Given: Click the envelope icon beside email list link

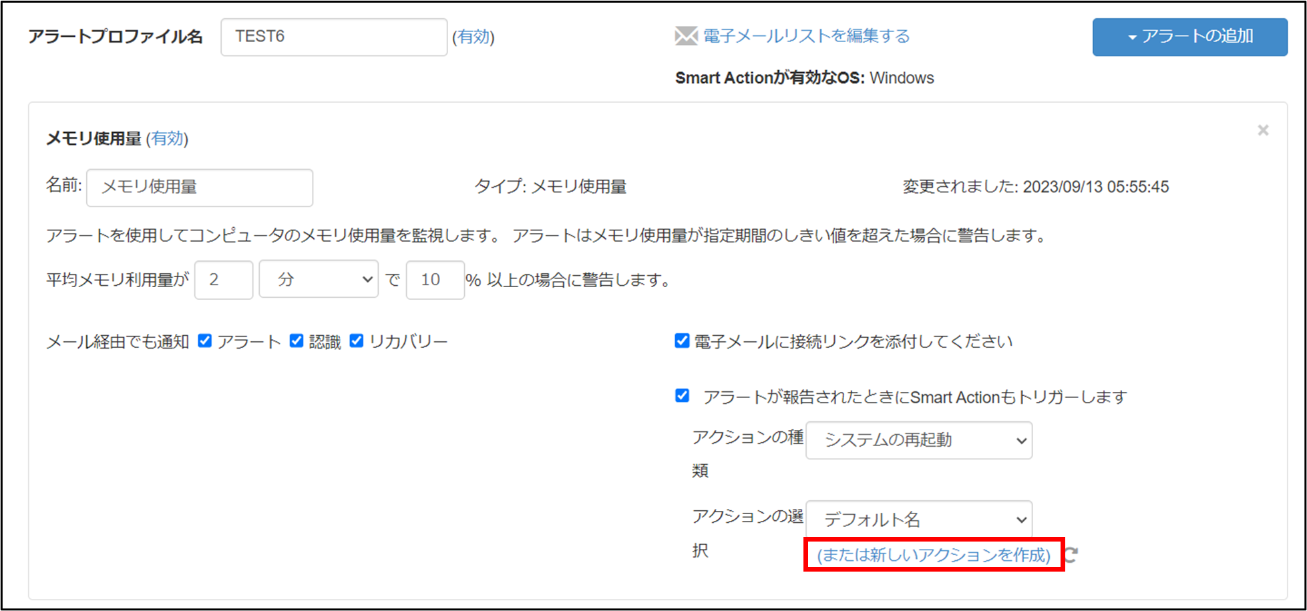Looking at the screenshot, I should [x=686, y=36].
